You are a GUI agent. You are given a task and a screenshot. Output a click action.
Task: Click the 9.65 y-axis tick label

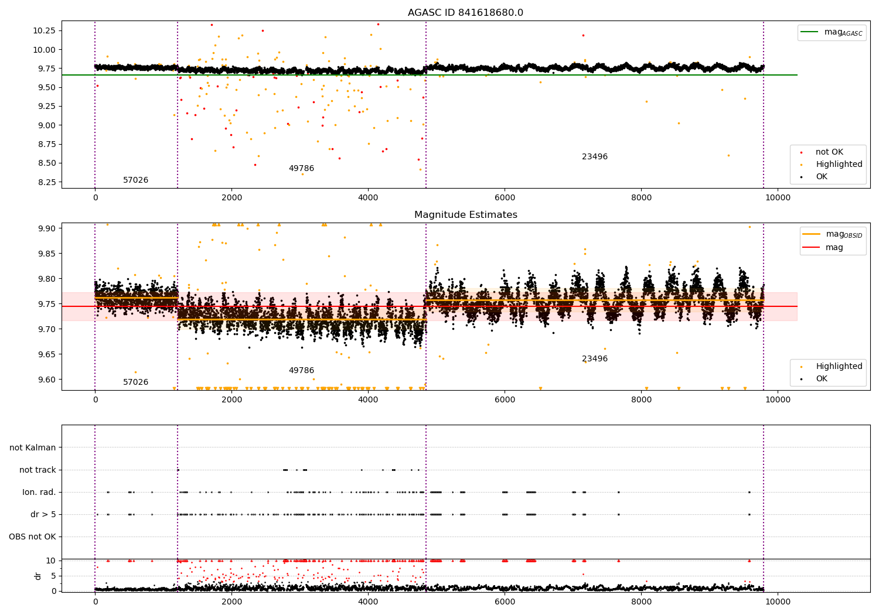tap(47, 354)
